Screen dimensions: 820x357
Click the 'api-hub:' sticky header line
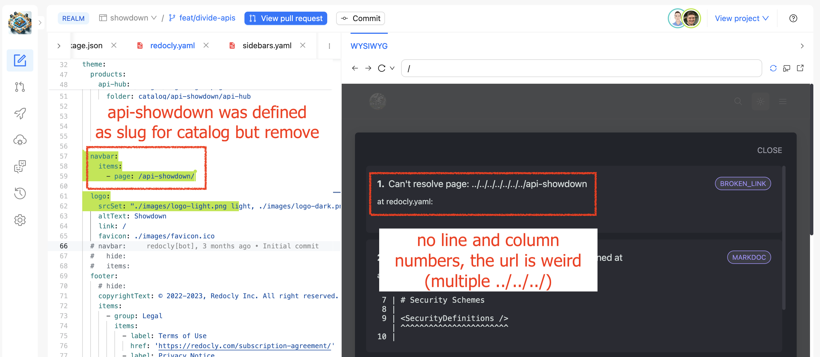click(x=114, y=84)
